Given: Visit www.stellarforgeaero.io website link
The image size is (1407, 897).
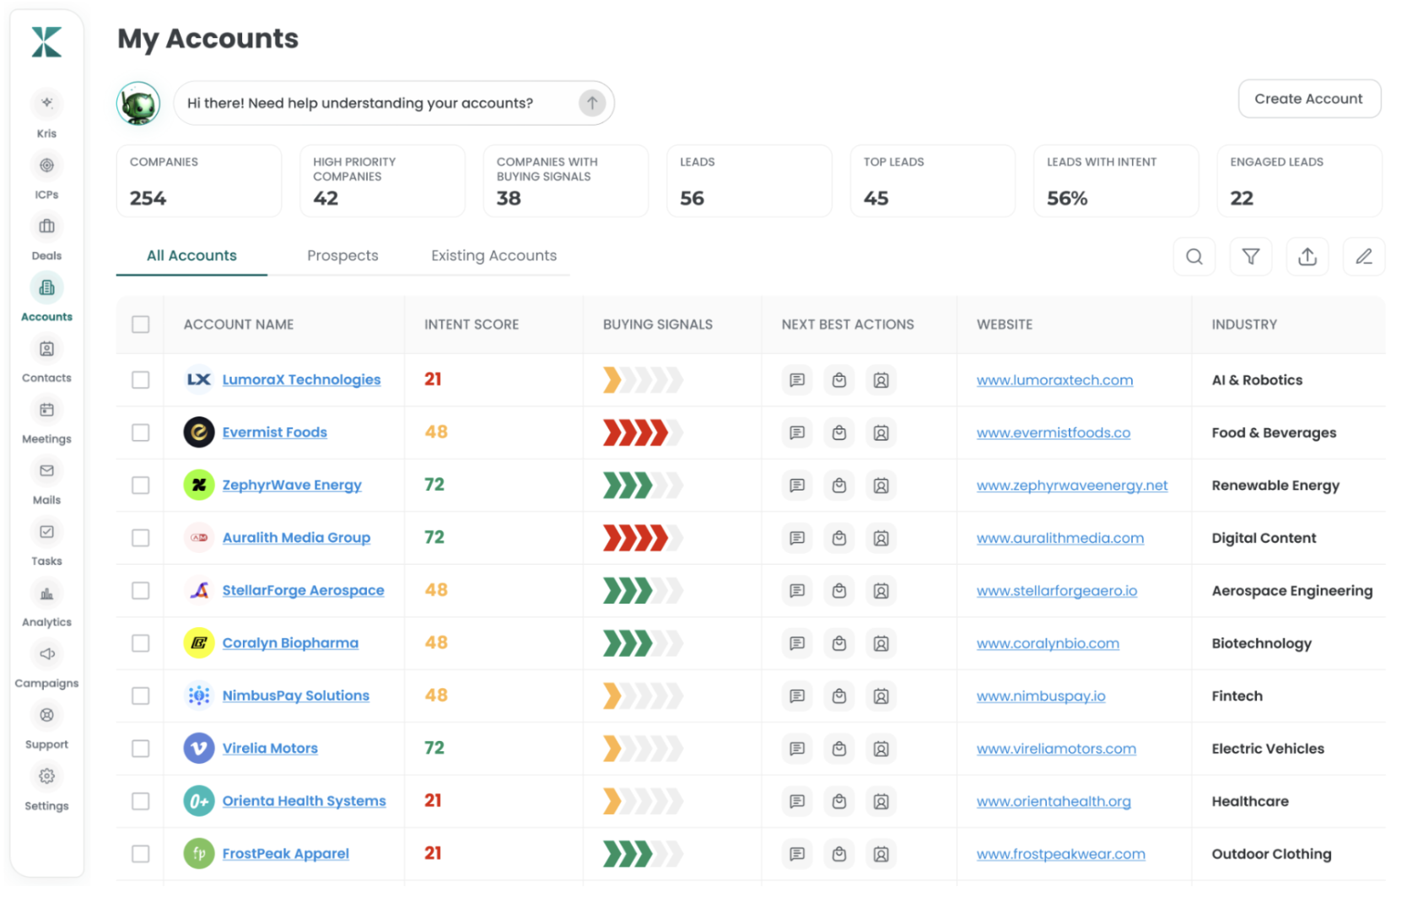Looking at the screenshot, I should [x=1057, y=591].
